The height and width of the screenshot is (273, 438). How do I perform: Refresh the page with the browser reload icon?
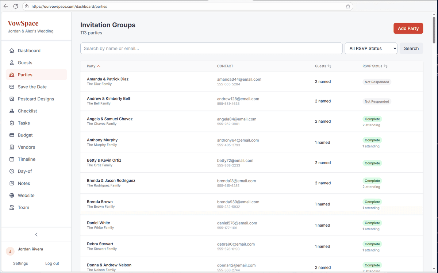(15, 6)
